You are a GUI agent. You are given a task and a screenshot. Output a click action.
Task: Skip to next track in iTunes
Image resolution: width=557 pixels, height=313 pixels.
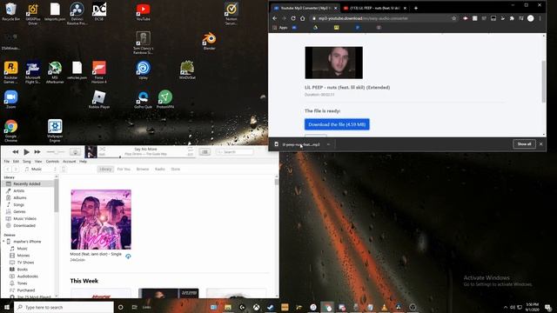pos(37,152)
